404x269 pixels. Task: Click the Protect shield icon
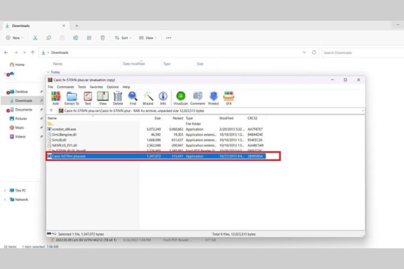point(214,97)
